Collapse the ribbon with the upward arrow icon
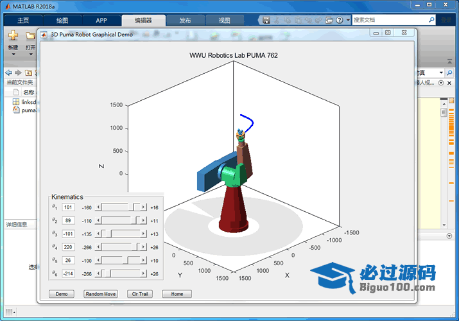The width and height of the screenshot is (459, 321). point(449,61)
